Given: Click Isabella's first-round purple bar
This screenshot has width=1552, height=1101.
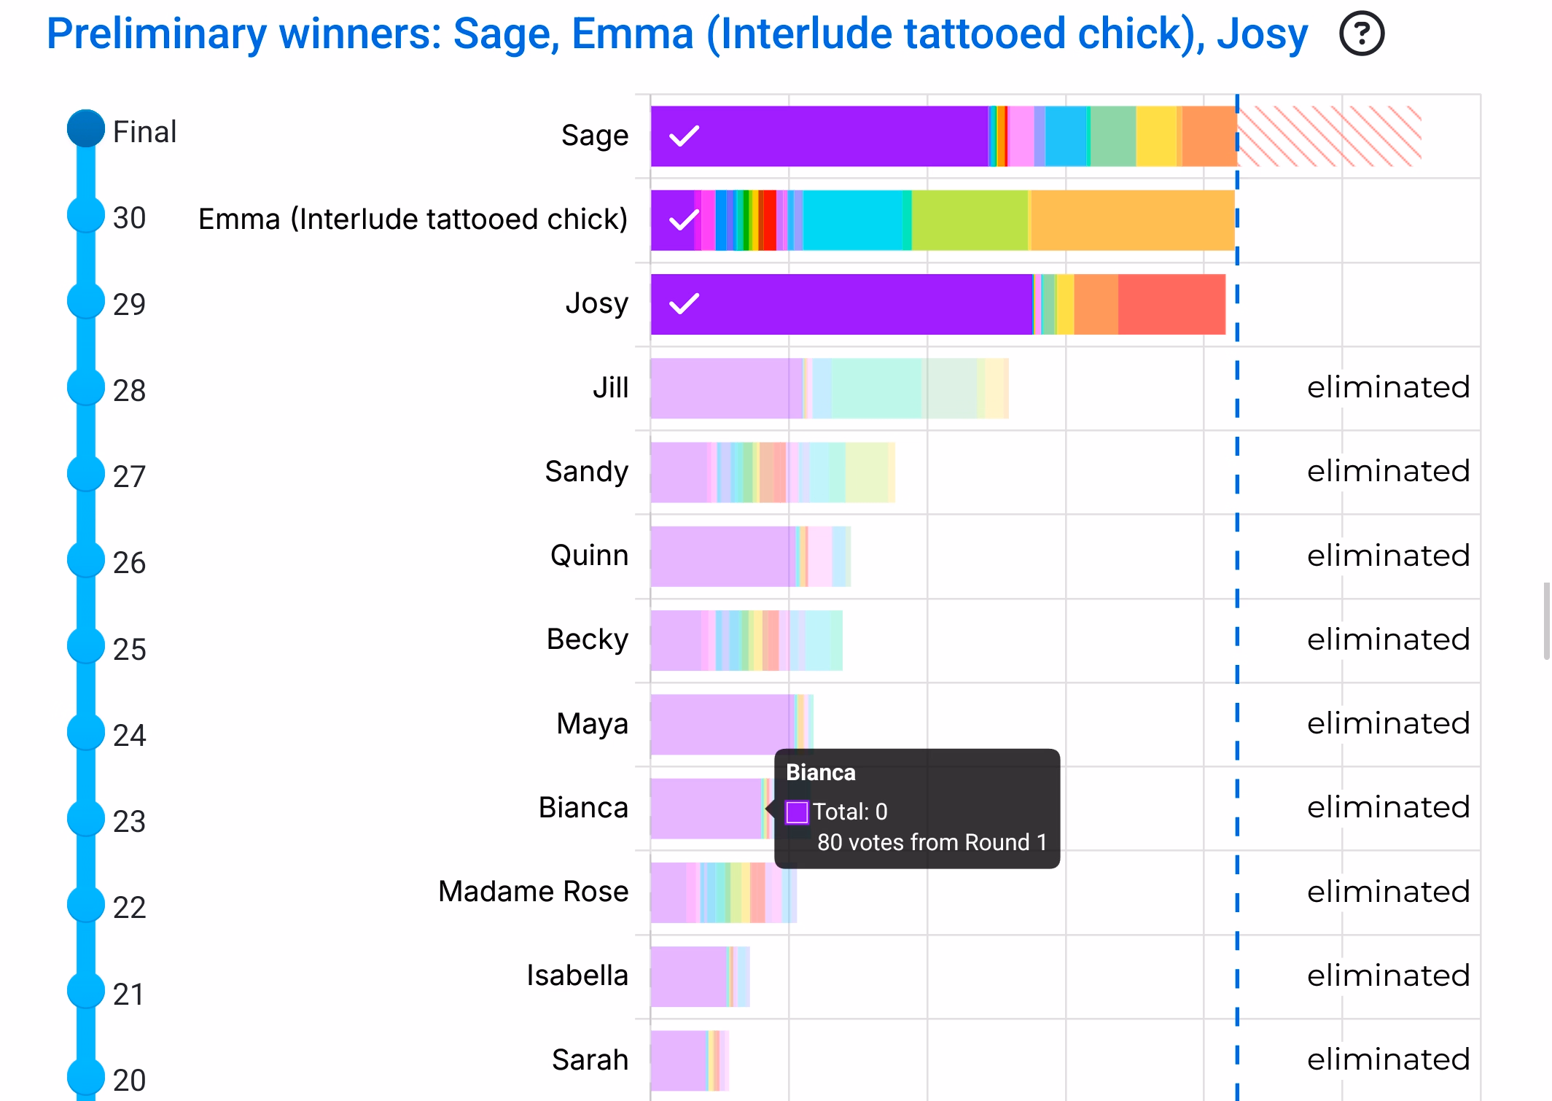Looking at the screenshot, I should (x=688, y=976).
